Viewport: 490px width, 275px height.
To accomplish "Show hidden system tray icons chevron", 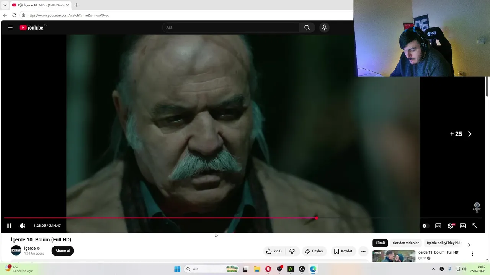I will [x=433, y=269].
